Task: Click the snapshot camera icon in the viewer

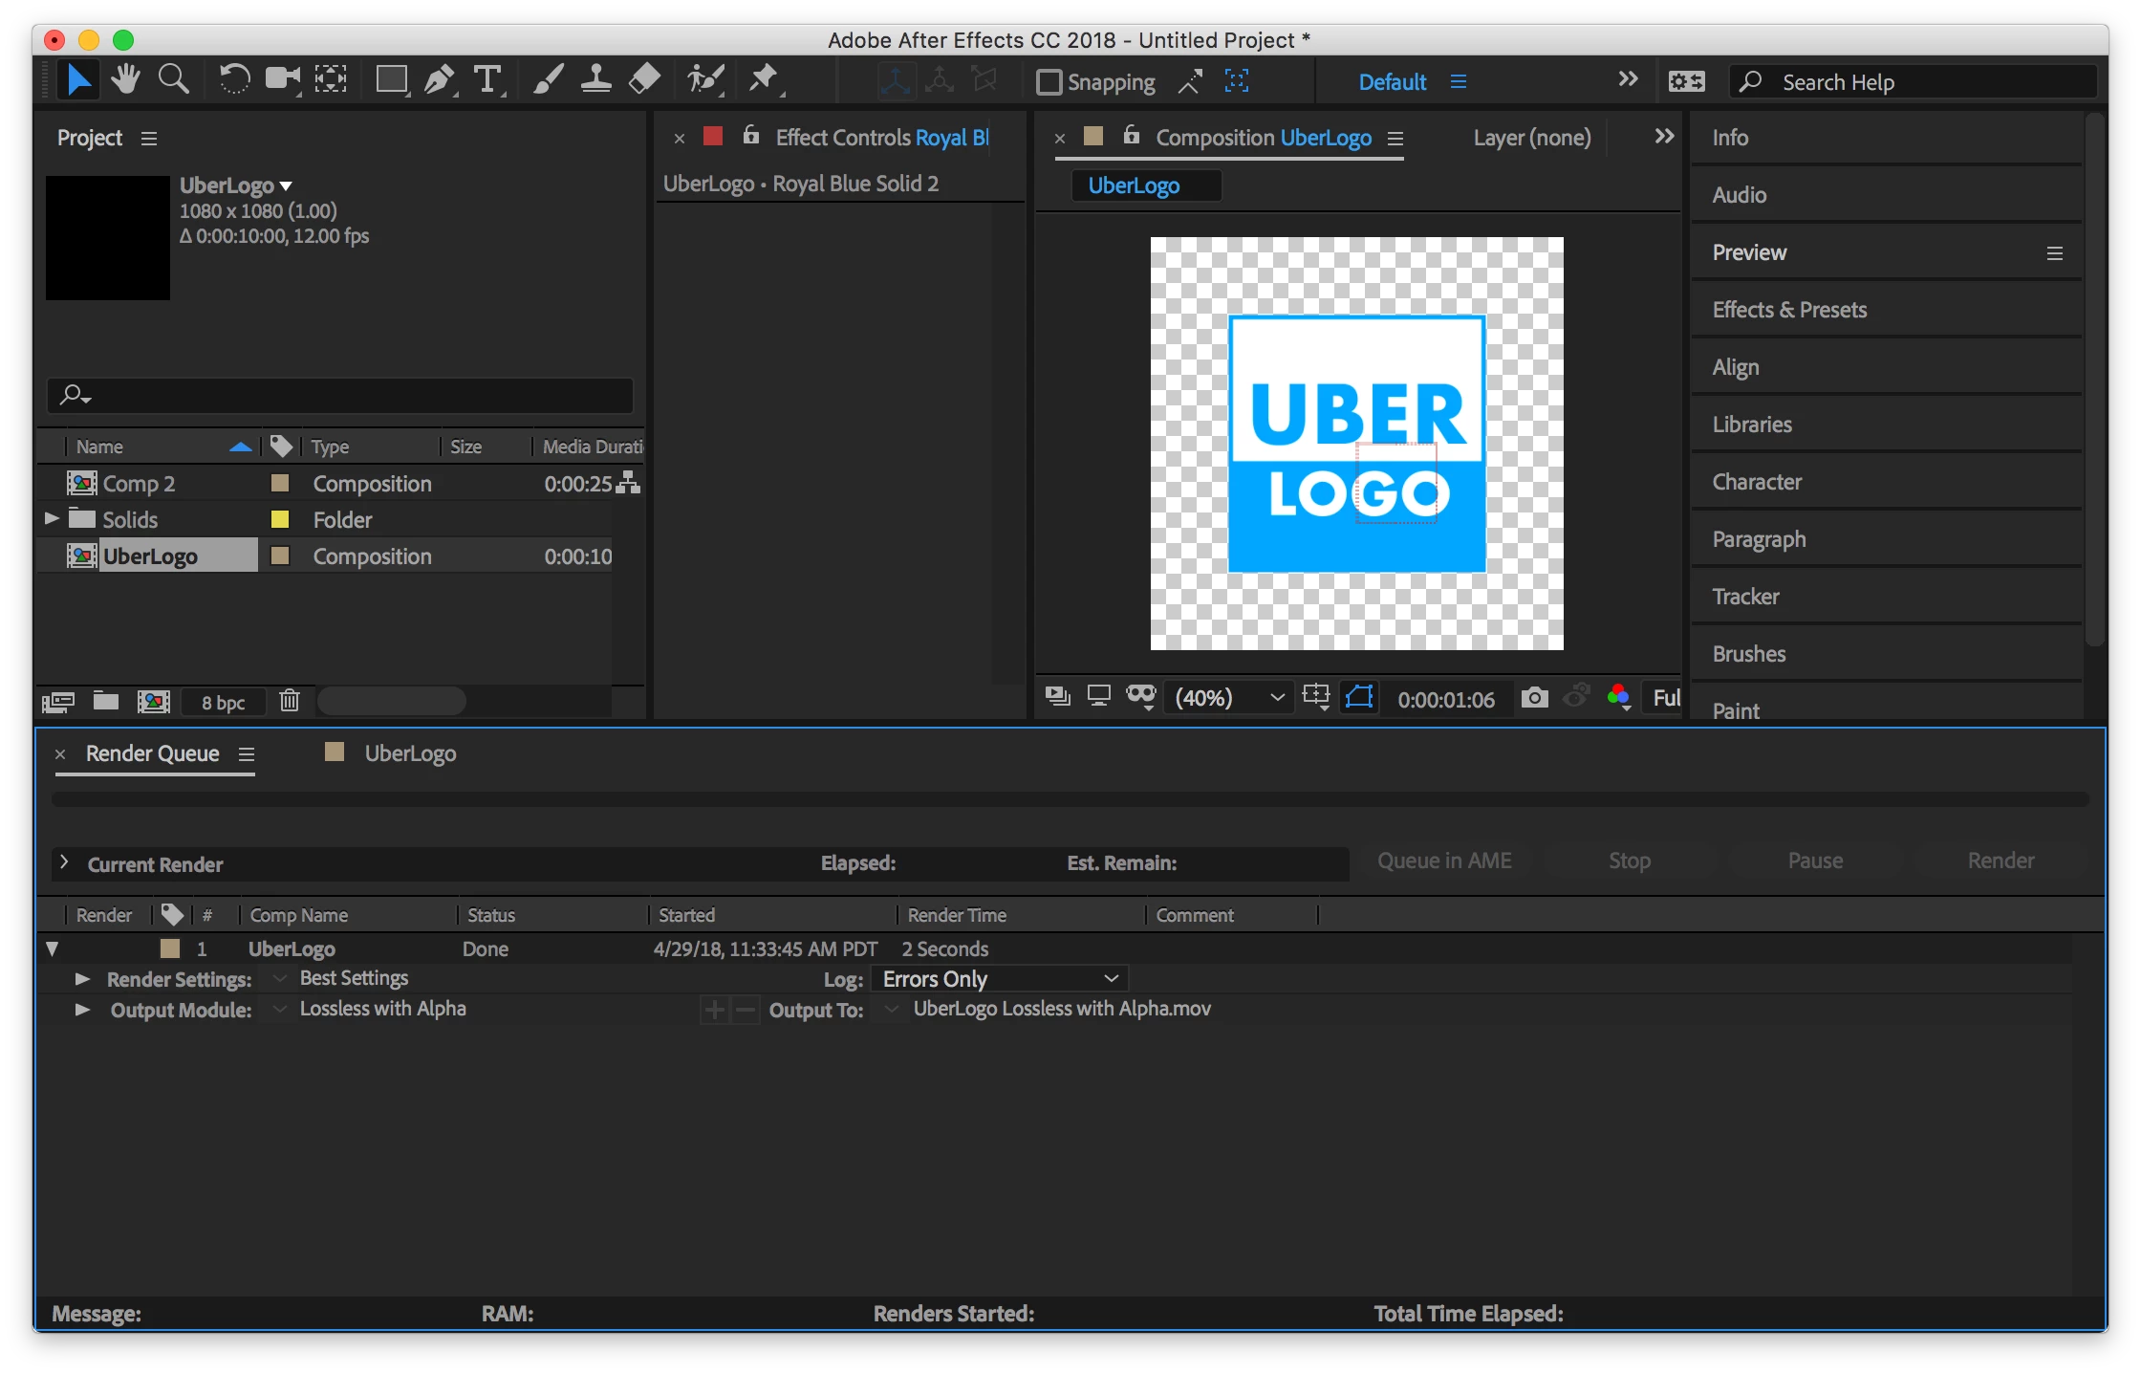Action: pyautogui.click(x=1534, y=698)
